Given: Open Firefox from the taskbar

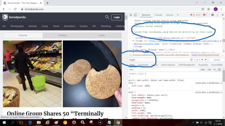Looking at the screenshot, I should coord(74,123).
